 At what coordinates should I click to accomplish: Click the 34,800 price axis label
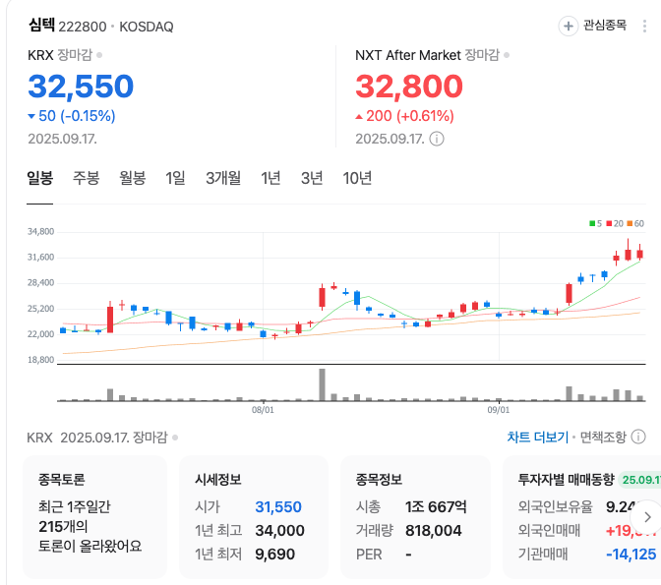41,231
